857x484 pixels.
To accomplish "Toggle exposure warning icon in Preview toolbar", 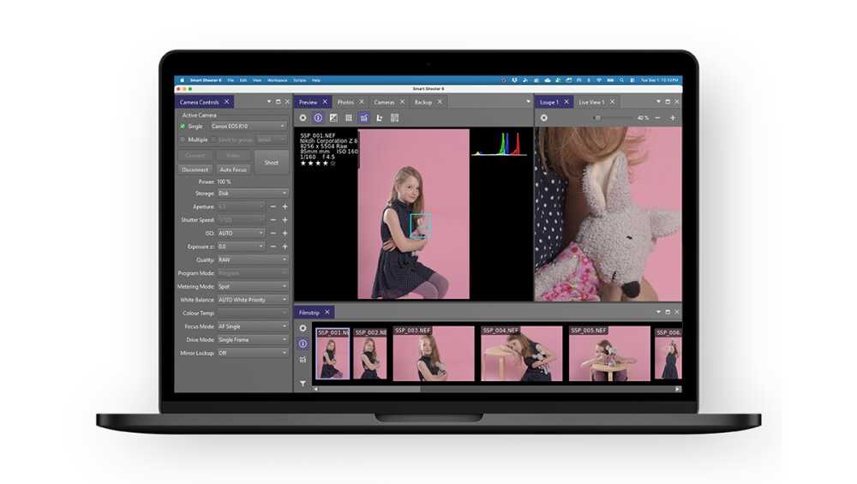I will (333, 118).
